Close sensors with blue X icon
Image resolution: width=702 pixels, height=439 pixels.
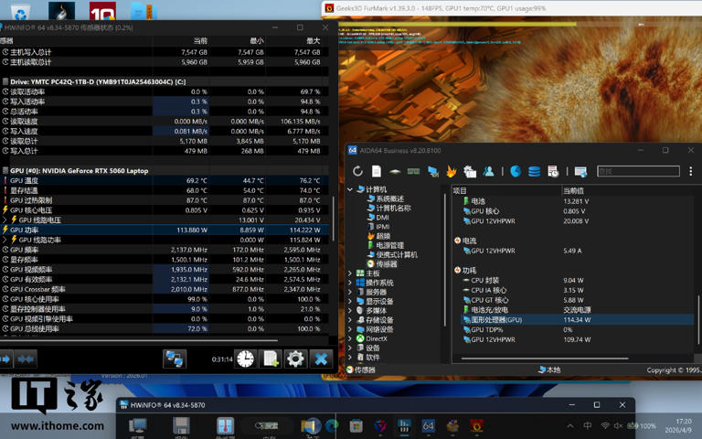point(321,359)
